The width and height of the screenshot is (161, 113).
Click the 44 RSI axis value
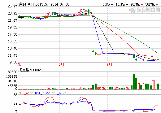pos(15,104)
